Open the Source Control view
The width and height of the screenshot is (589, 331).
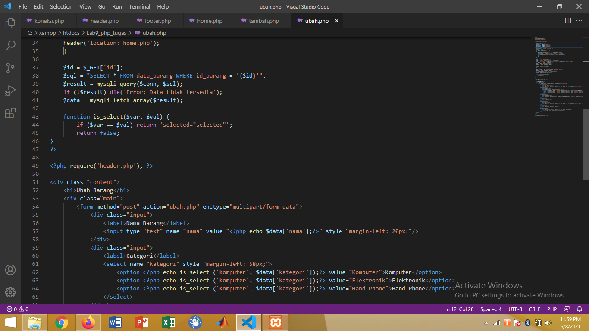click(x=10, y=68)
